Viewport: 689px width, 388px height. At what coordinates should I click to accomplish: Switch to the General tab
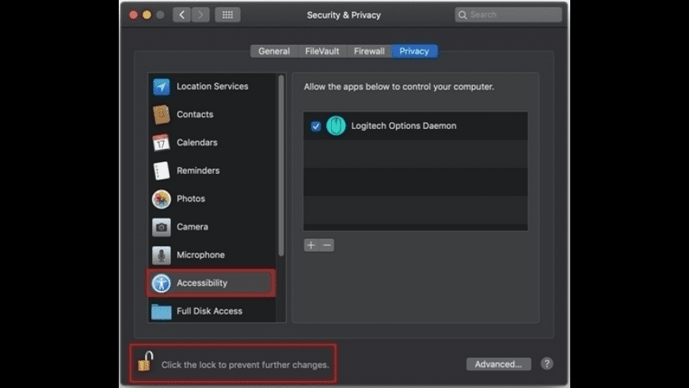pyautogui.click(x=274, y=51)
